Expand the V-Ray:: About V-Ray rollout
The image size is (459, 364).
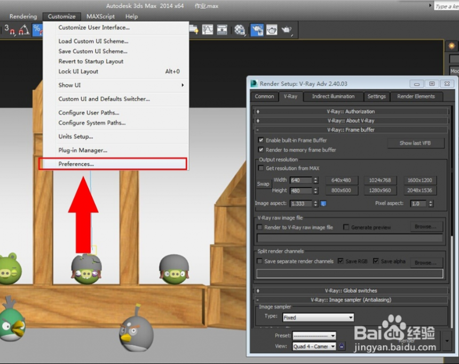click(351, 121)
